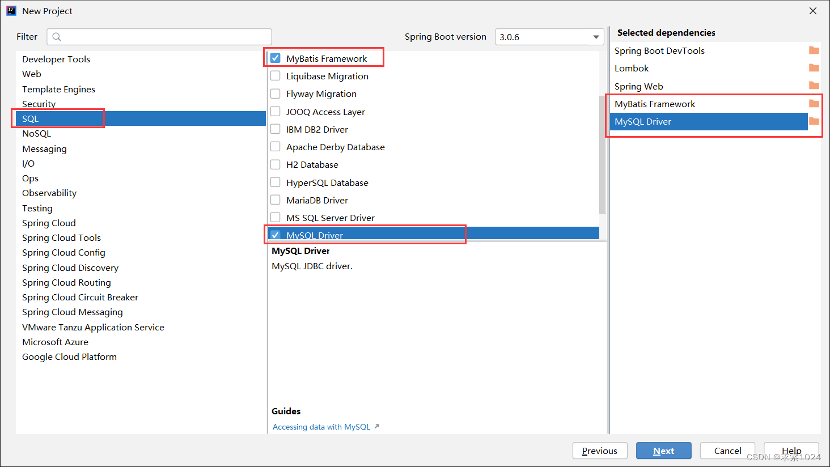830x467 pixels.
Task: Select the Spring Cloud Discovery category
Action: [x=141, y=268]
